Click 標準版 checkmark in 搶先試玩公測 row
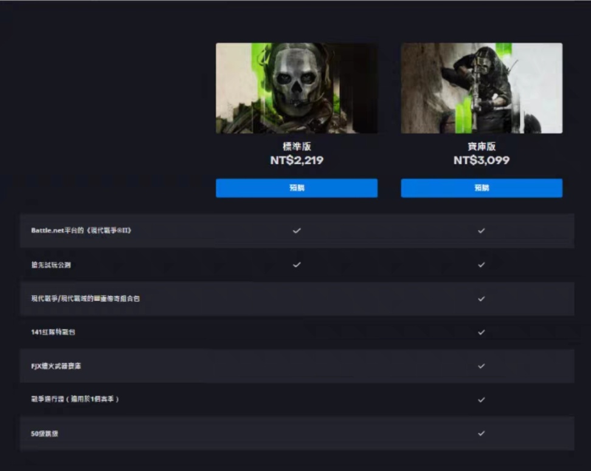The width and height of the screenshot is (591, 471). click(x=297, y=265)
